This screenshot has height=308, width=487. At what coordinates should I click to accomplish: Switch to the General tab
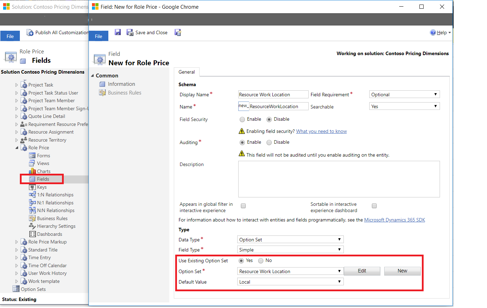pos(186,72)
